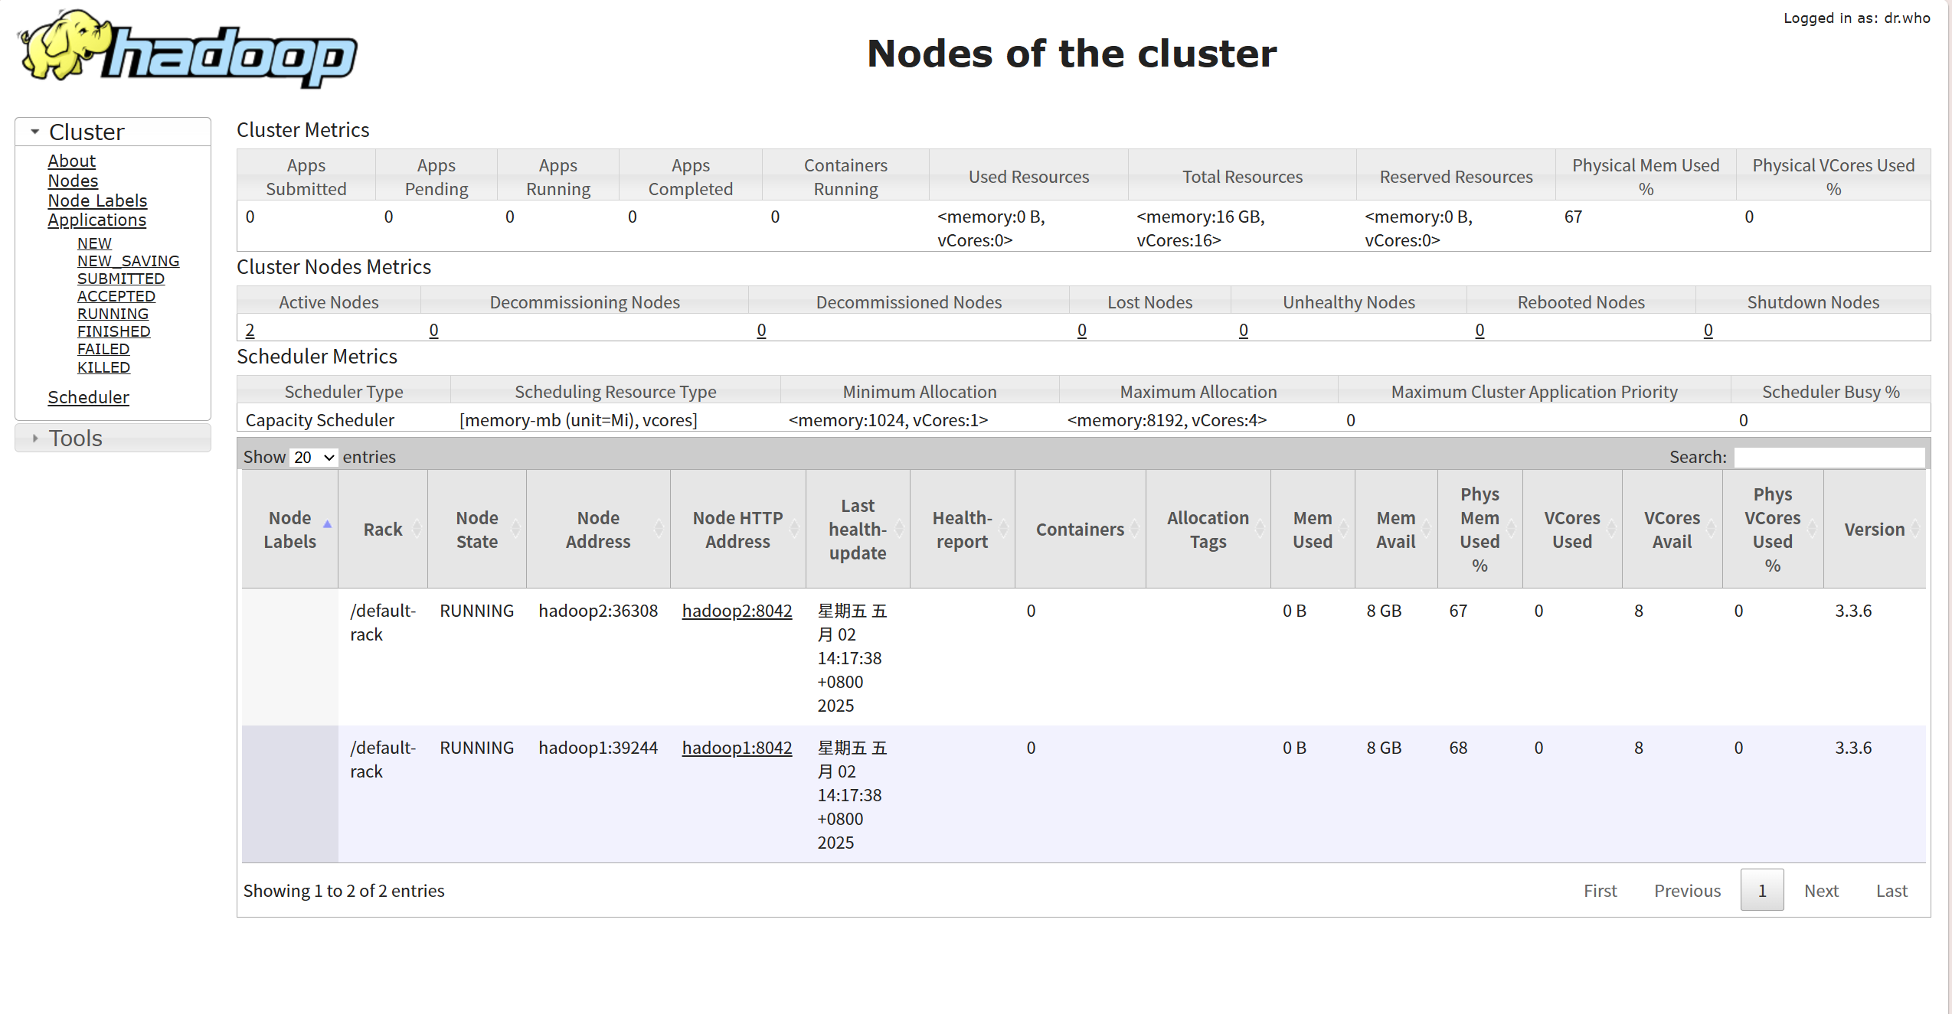
Task: Sort by Version column icon
Action: [1914, 529]
